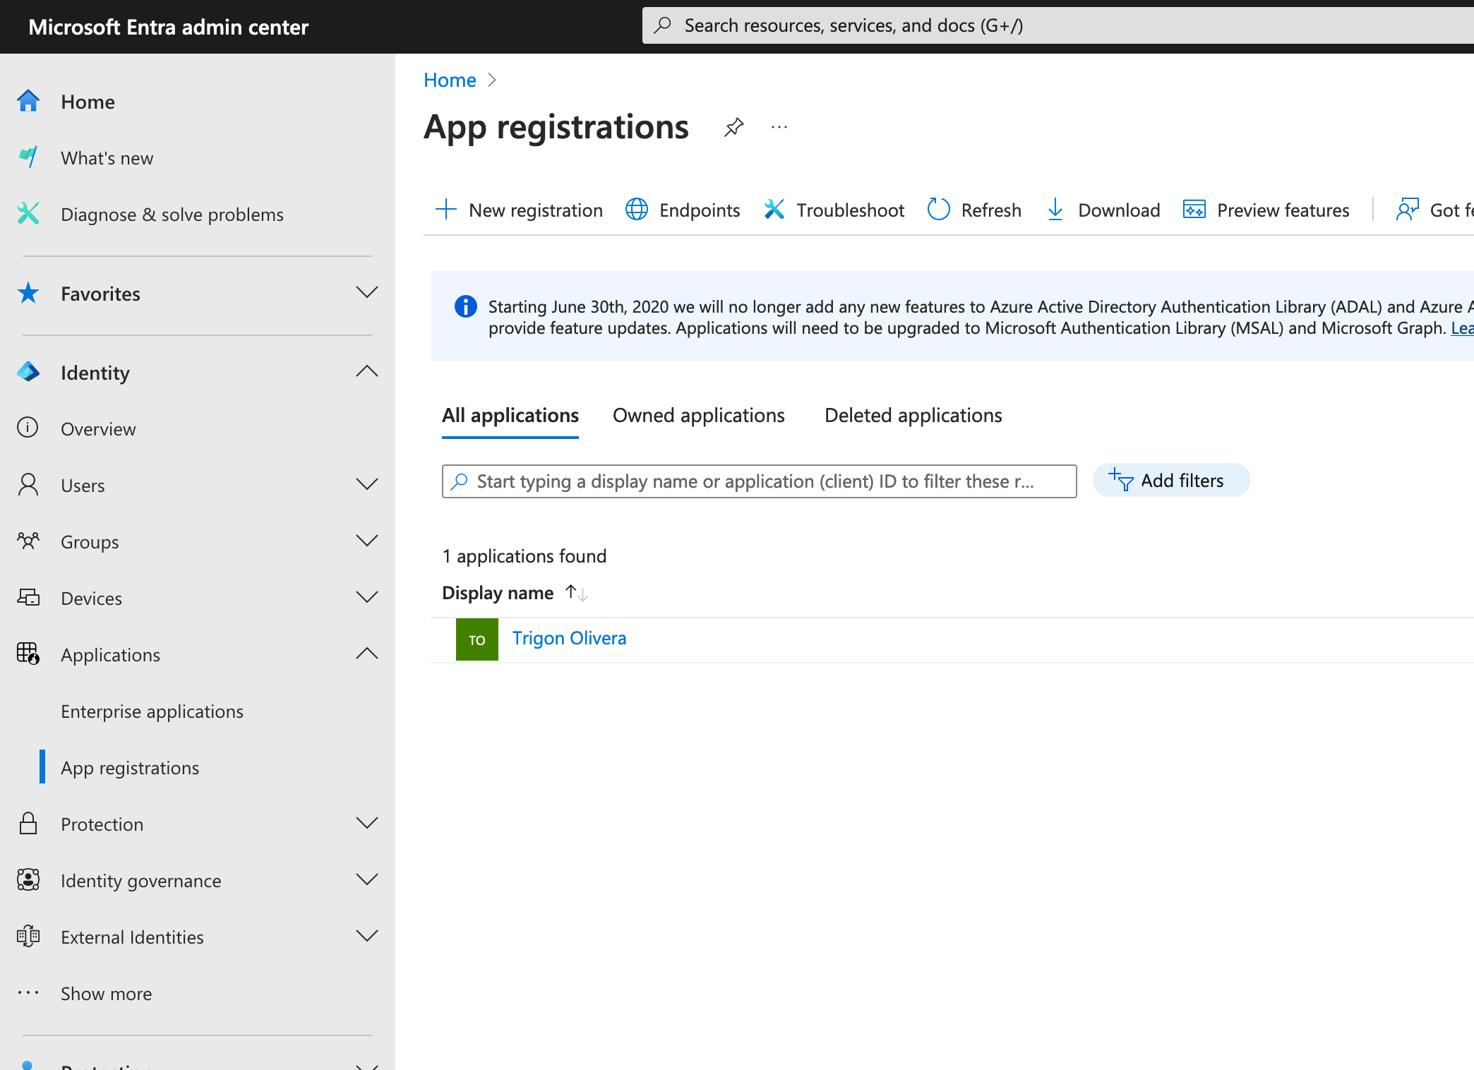
Task: Click the TO green application avatar
Action: pos(477,639)
